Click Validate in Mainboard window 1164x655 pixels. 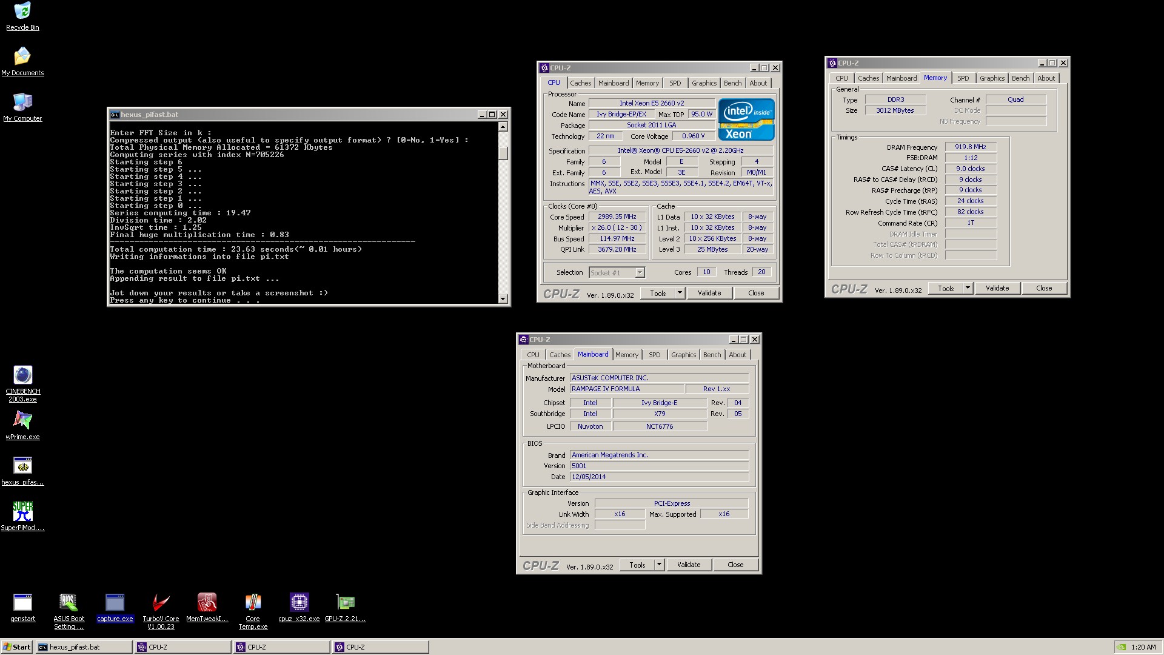[x=689, y=565]
